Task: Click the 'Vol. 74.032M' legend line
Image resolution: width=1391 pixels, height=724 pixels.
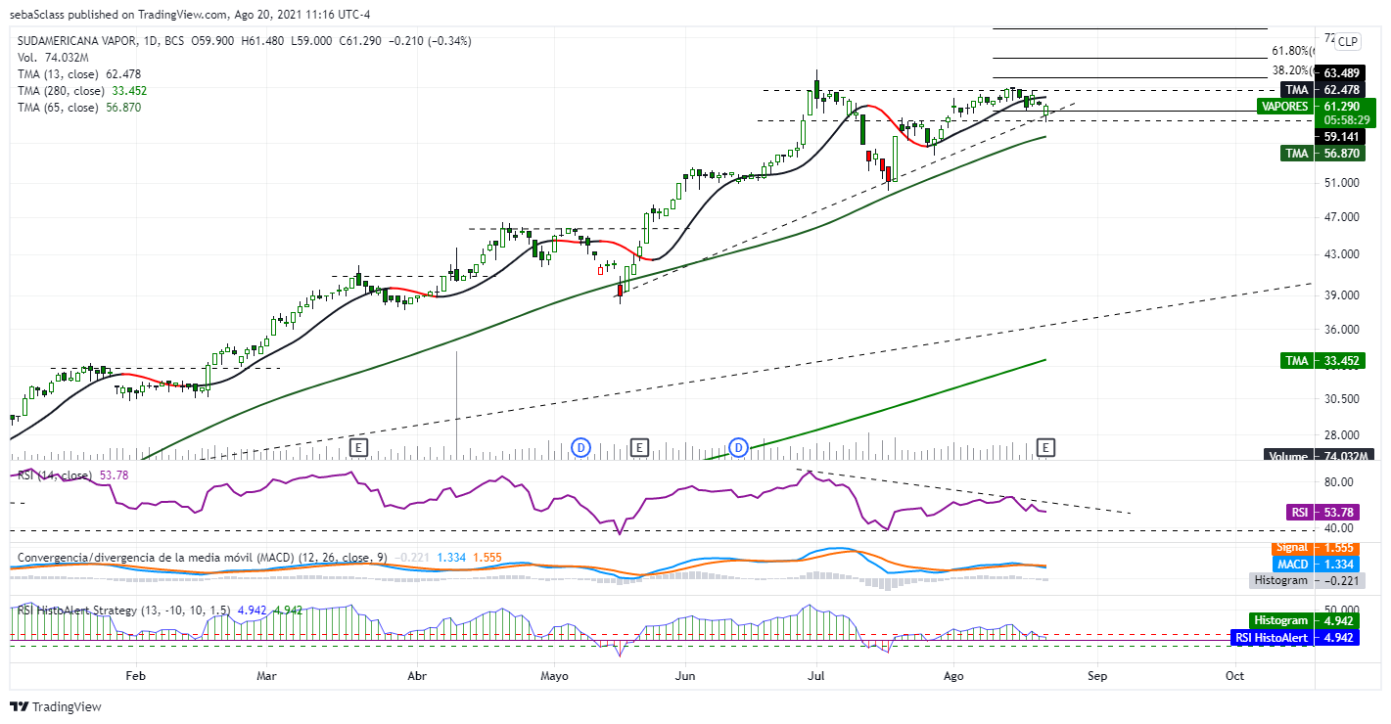Action: click(53, 58)
